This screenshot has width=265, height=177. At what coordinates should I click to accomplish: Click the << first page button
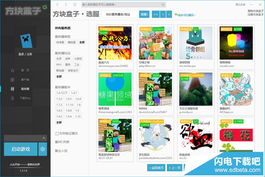coord(156,14)
